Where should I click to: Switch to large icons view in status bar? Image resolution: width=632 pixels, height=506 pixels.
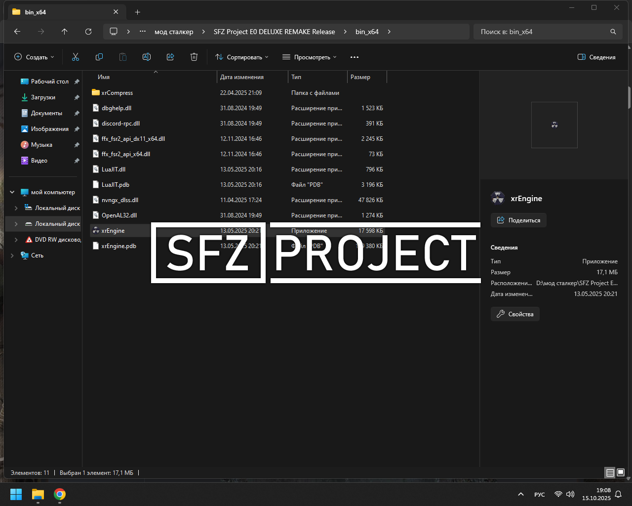pyautogui.click(x=621, y=473)
